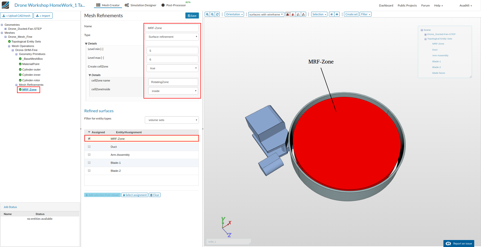
Task: Click the Save button
Action: pos(192,16)
